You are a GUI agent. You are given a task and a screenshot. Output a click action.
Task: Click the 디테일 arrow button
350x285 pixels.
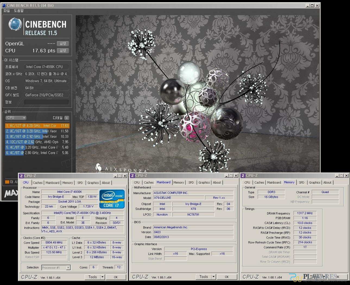point(67,118)
